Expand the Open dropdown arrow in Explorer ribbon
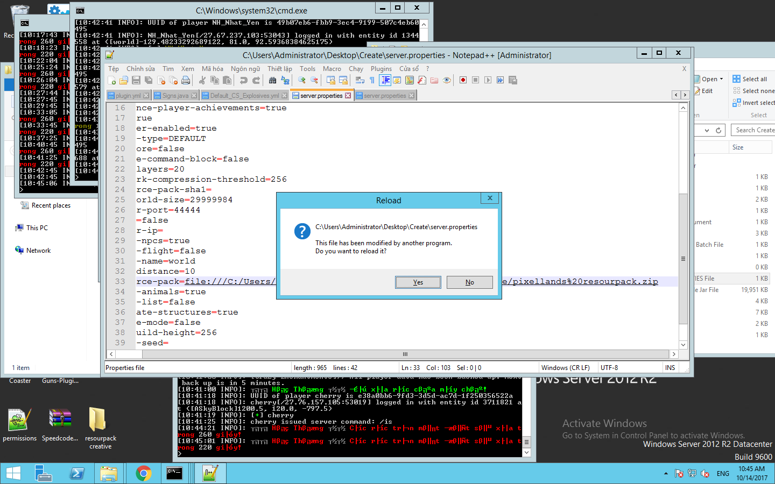The width and height of the screenshot is (775, 484). [721, 79]
